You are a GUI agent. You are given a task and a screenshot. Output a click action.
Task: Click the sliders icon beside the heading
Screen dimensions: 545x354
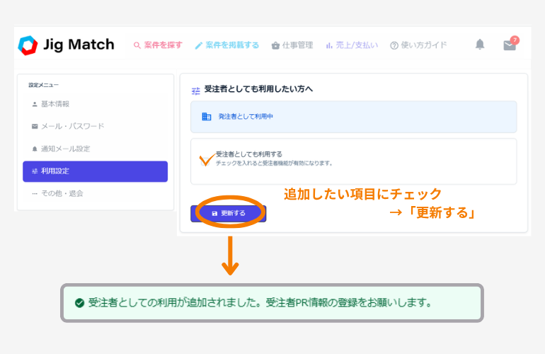coord(196,91)
